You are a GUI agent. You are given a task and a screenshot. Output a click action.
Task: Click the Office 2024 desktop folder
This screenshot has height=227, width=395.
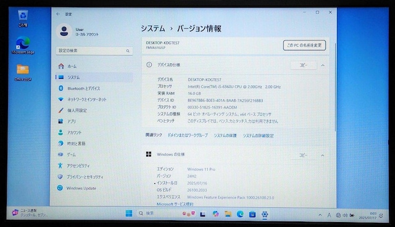point(23,72)
